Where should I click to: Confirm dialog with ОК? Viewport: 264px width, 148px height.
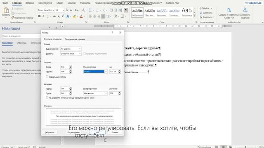click(97, 132)
